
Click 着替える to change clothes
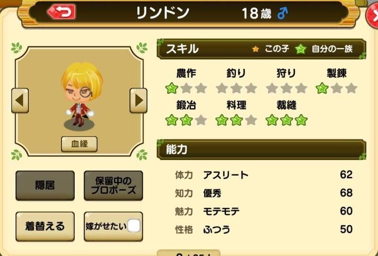tap(45, 226)
